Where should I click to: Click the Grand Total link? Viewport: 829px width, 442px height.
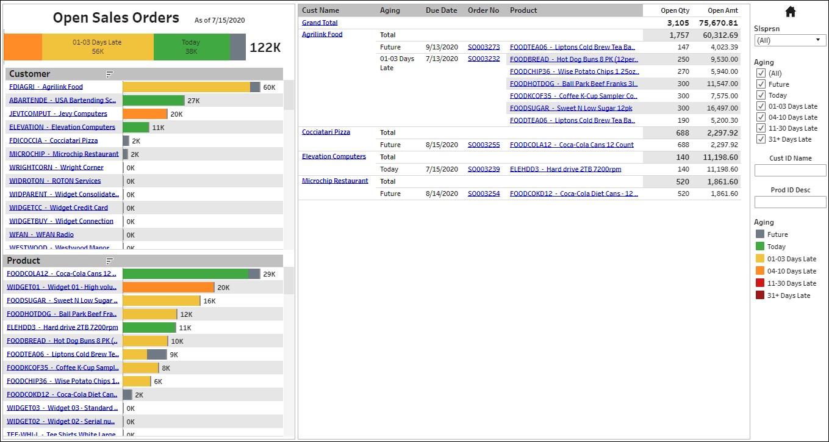pos(320,23)
